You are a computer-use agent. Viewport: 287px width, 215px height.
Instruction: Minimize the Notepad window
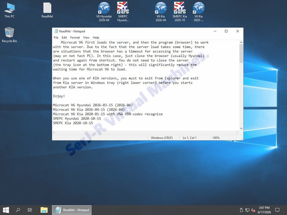pos(215,31)
